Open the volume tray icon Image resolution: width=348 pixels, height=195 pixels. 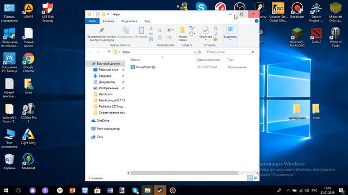[x=307, y=190]
